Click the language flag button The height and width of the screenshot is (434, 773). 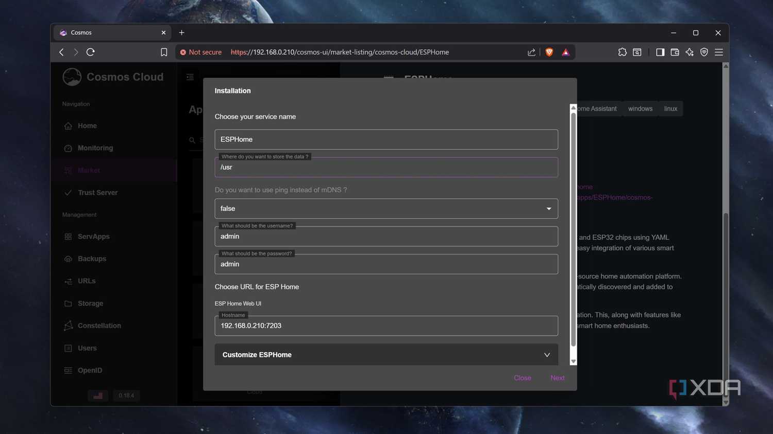point(98,395)
